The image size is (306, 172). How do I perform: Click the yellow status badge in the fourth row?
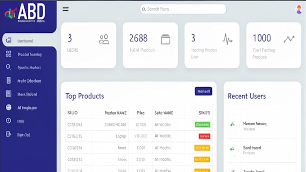click(202, 159)
